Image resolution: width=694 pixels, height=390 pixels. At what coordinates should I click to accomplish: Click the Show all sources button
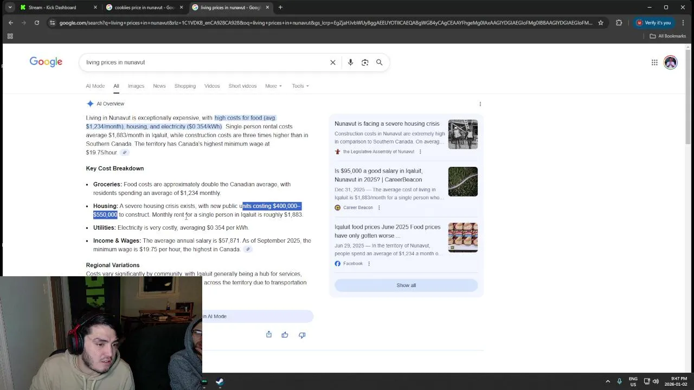406,285
